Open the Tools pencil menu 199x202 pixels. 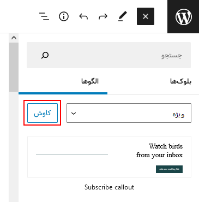coord(123,16)
